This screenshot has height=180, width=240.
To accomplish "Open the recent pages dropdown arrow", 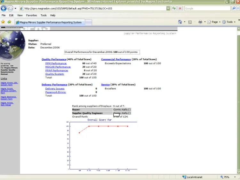I will tap(15, 8).
